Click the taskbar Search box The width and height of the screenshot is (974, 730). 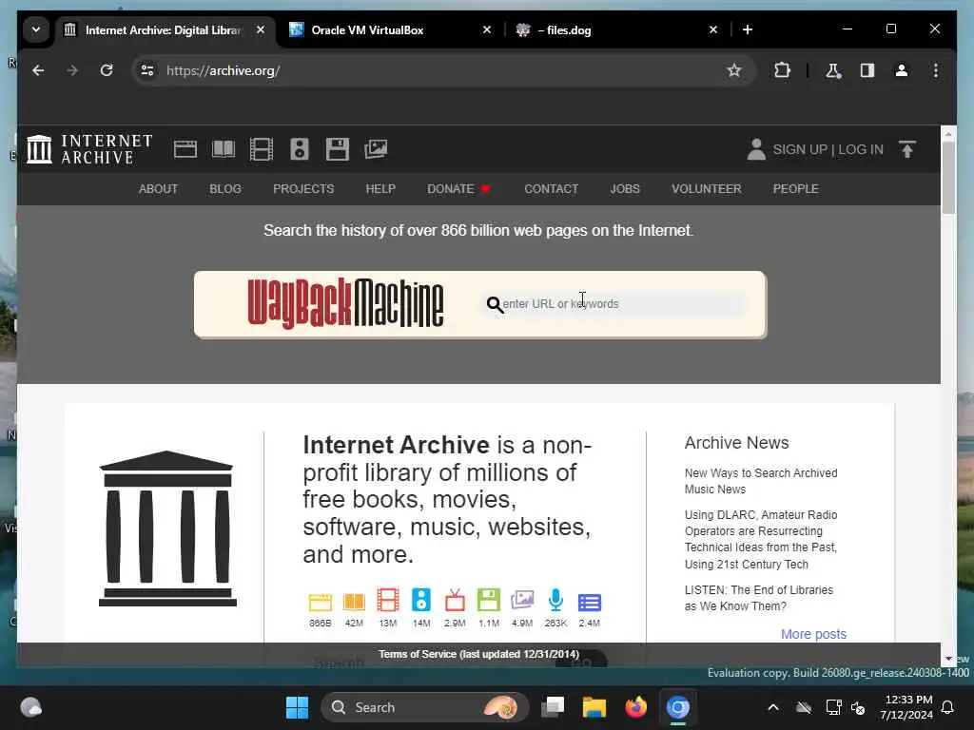(x=424, y=707)
